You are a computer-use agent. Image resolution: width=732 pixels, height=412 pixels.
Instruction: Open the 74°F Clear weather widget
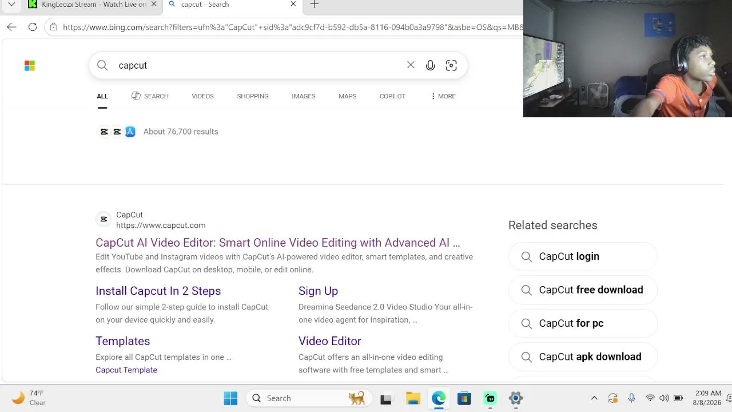29,398
